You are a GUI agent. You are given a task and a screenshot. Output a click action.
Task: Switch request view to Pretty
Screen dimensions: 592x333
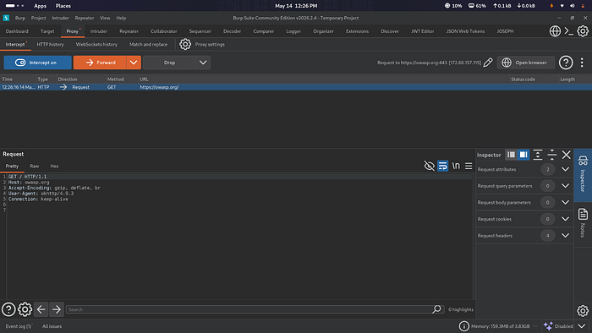(x=12, y=166)
